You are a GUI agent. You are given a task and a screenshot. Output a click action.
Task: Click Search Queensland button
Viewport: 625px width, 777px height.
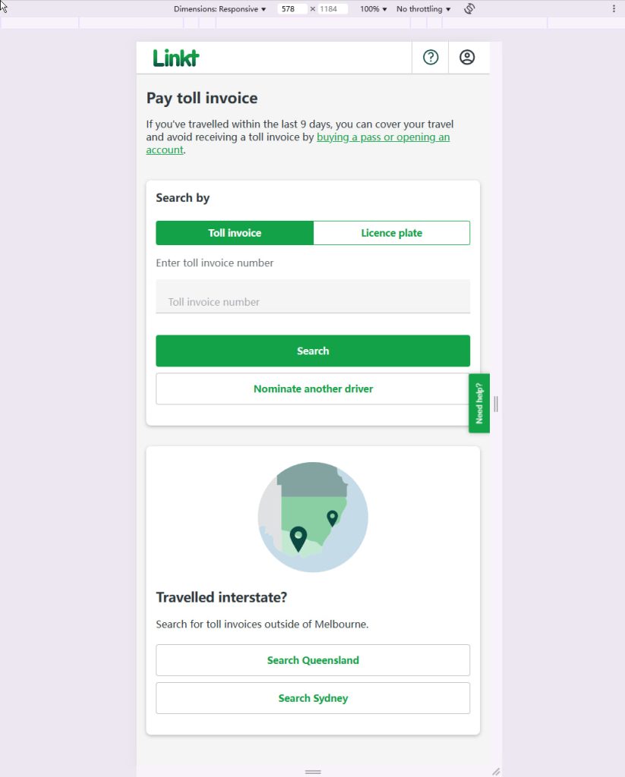click(x=313, y=660)
